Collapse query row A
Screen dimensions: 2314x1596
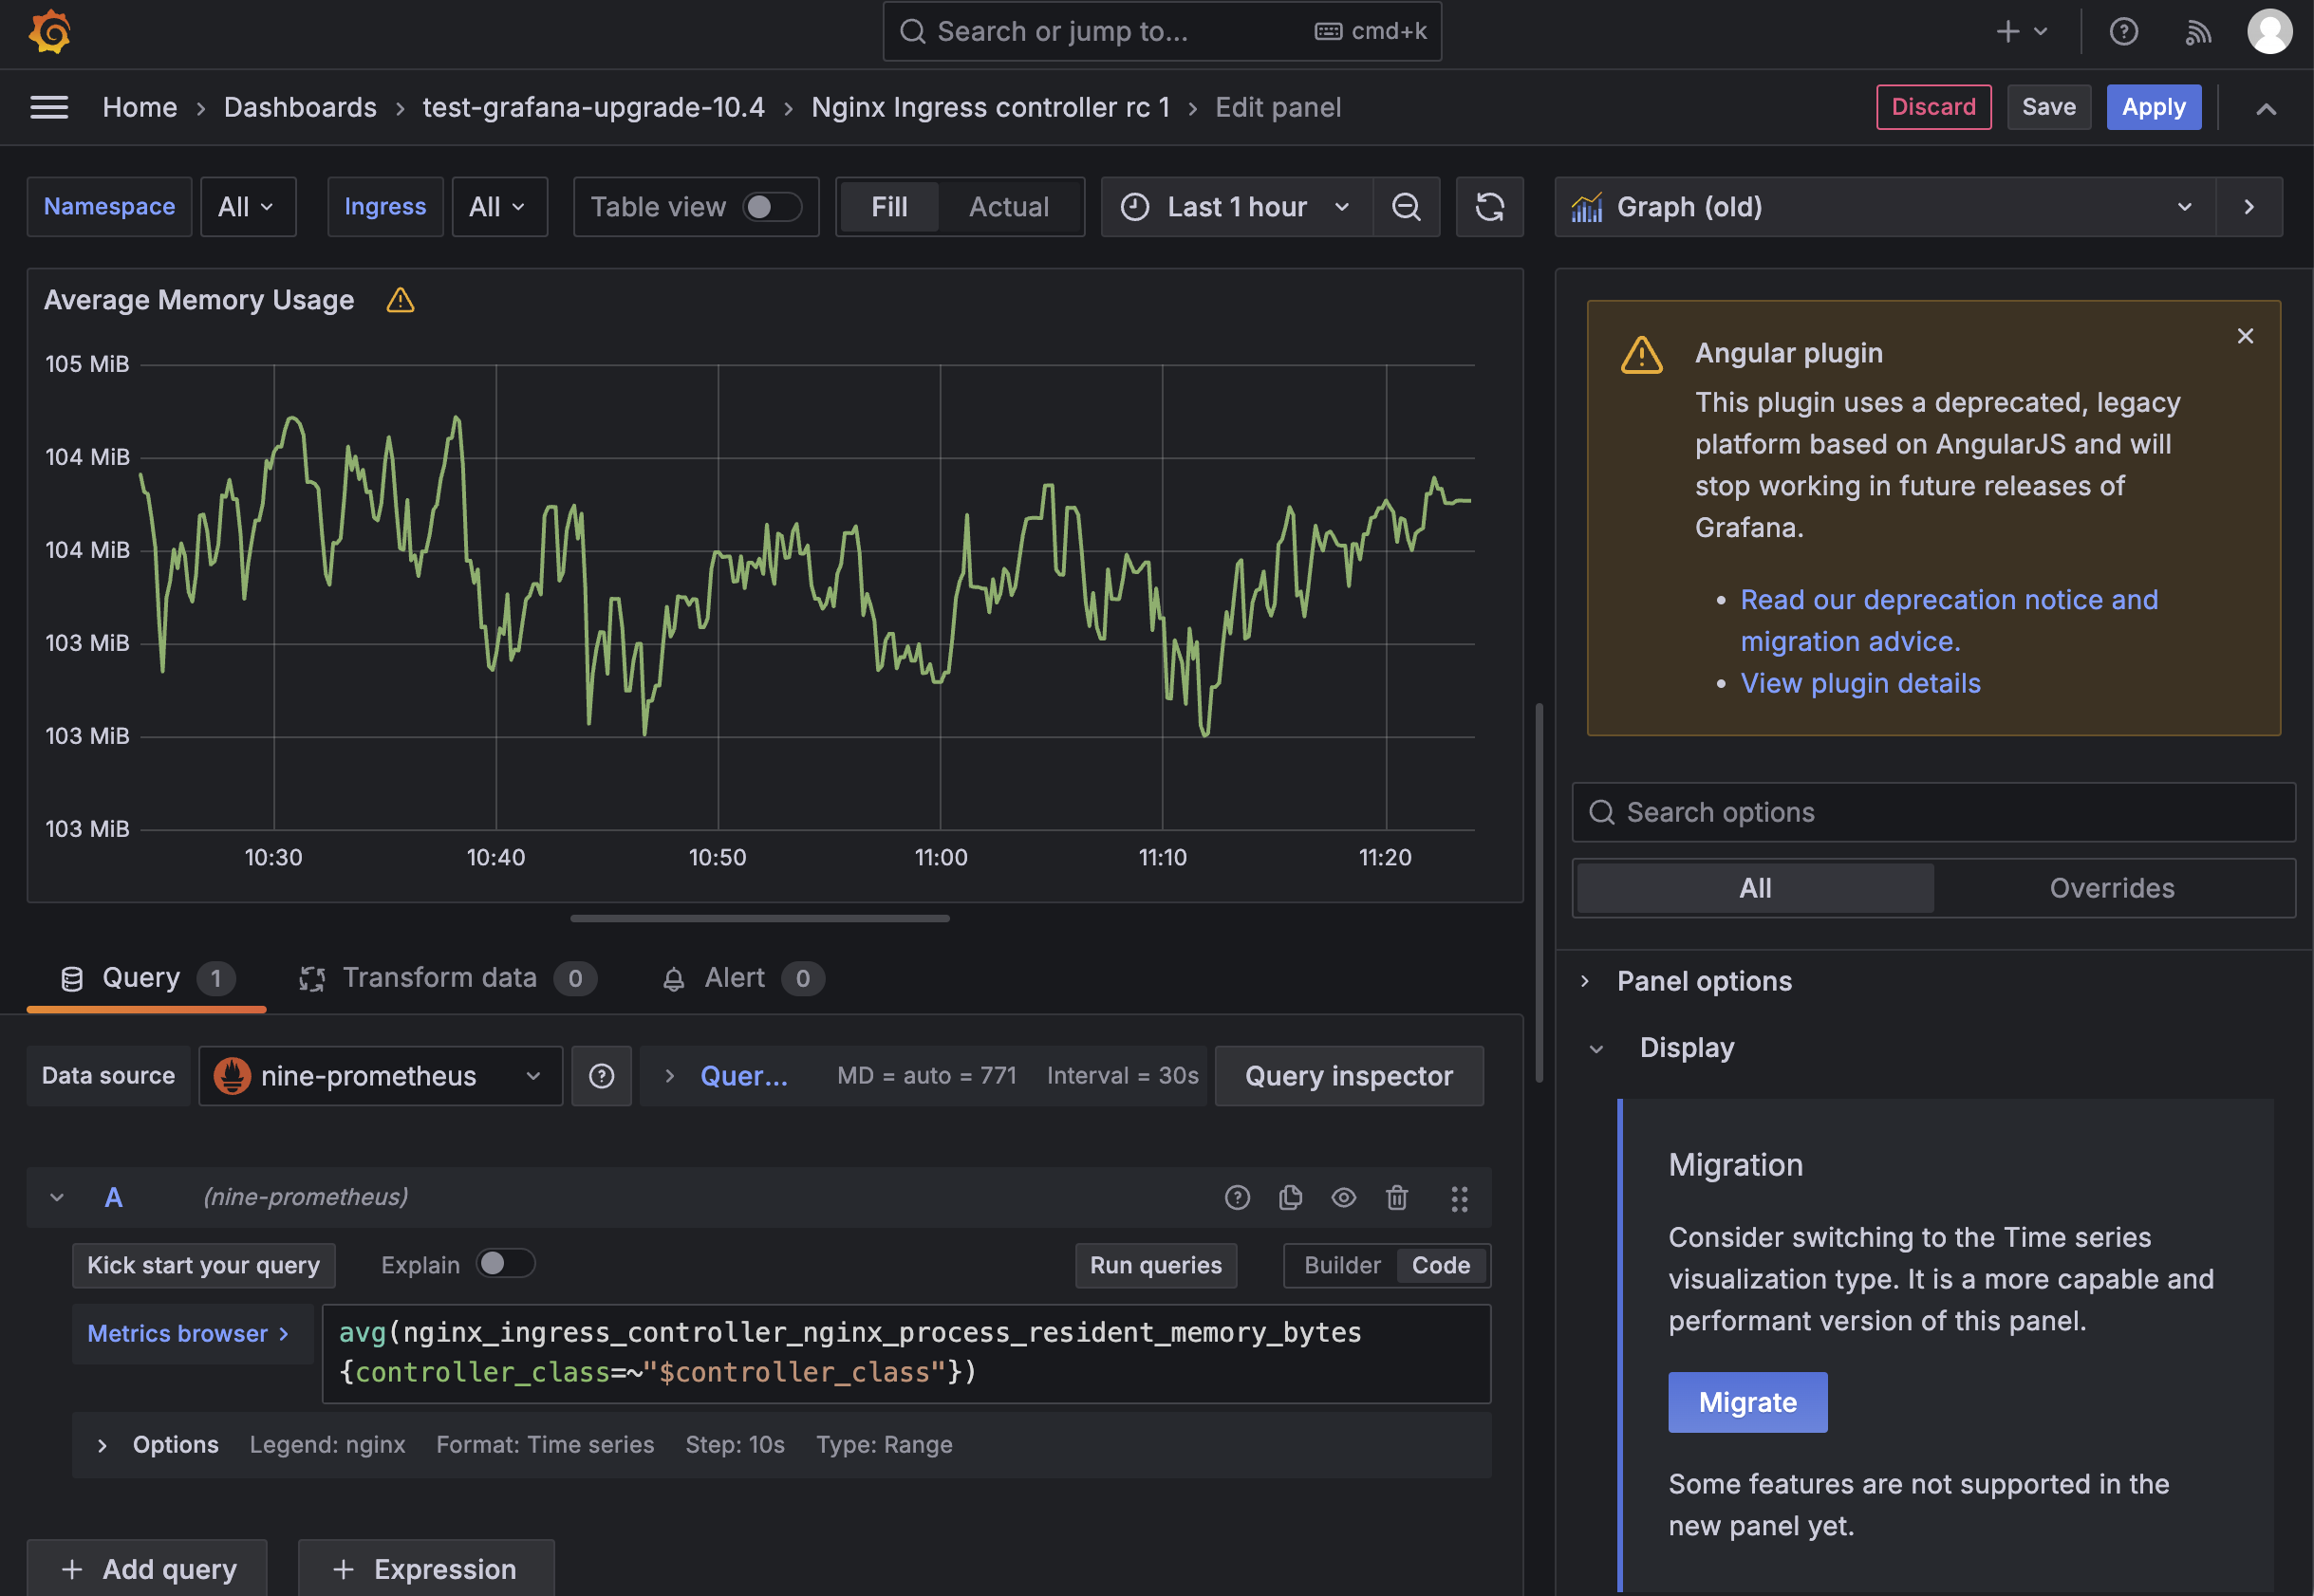pyautogui.click(x=57, y=1198)
